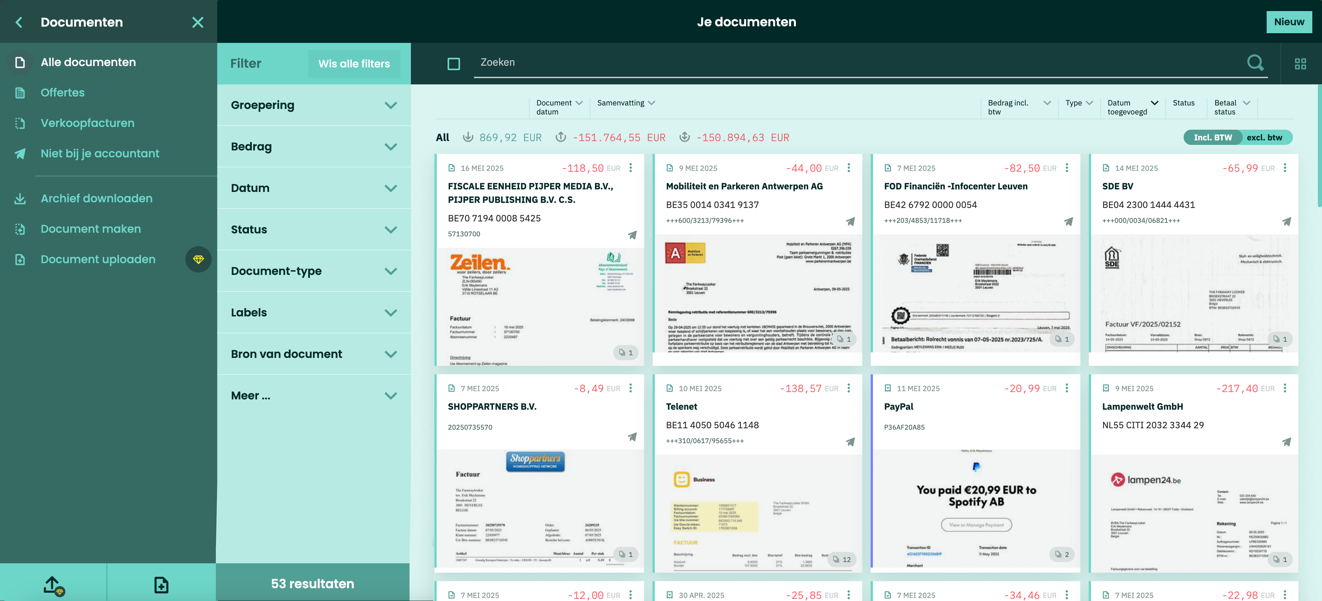The height and width of the screenshot is (601, 1322).
Task: Click Wis alle filters button
Action: tap(354, 64)
